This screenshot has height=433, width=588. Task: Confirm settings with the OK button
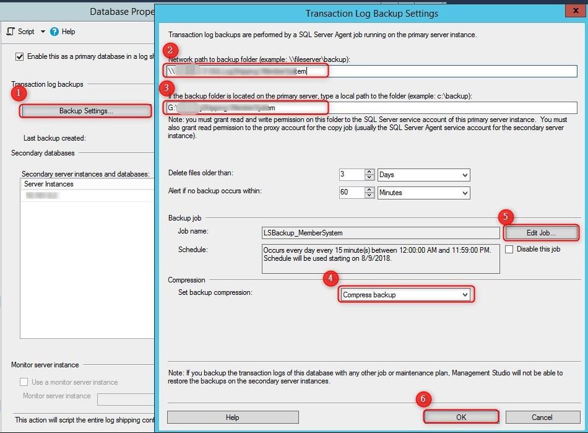click(460, 417)
